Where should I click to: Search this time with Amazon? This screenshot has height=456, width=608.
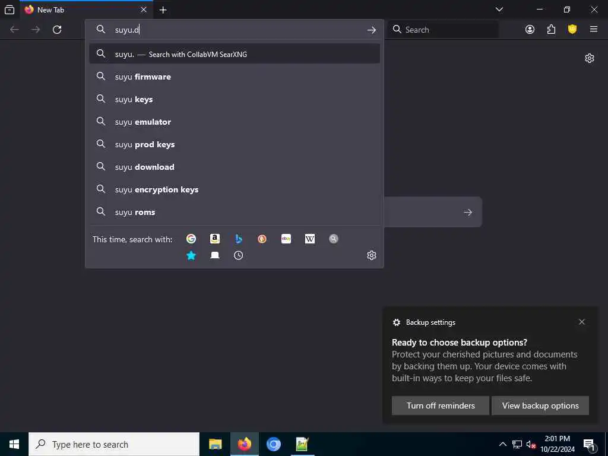[215, 239]
